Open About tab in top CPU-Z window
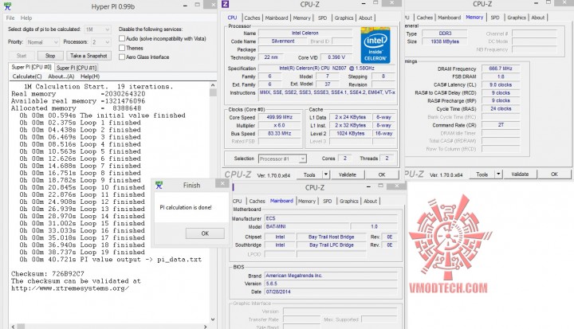574x329 pixels. point(365,18)
